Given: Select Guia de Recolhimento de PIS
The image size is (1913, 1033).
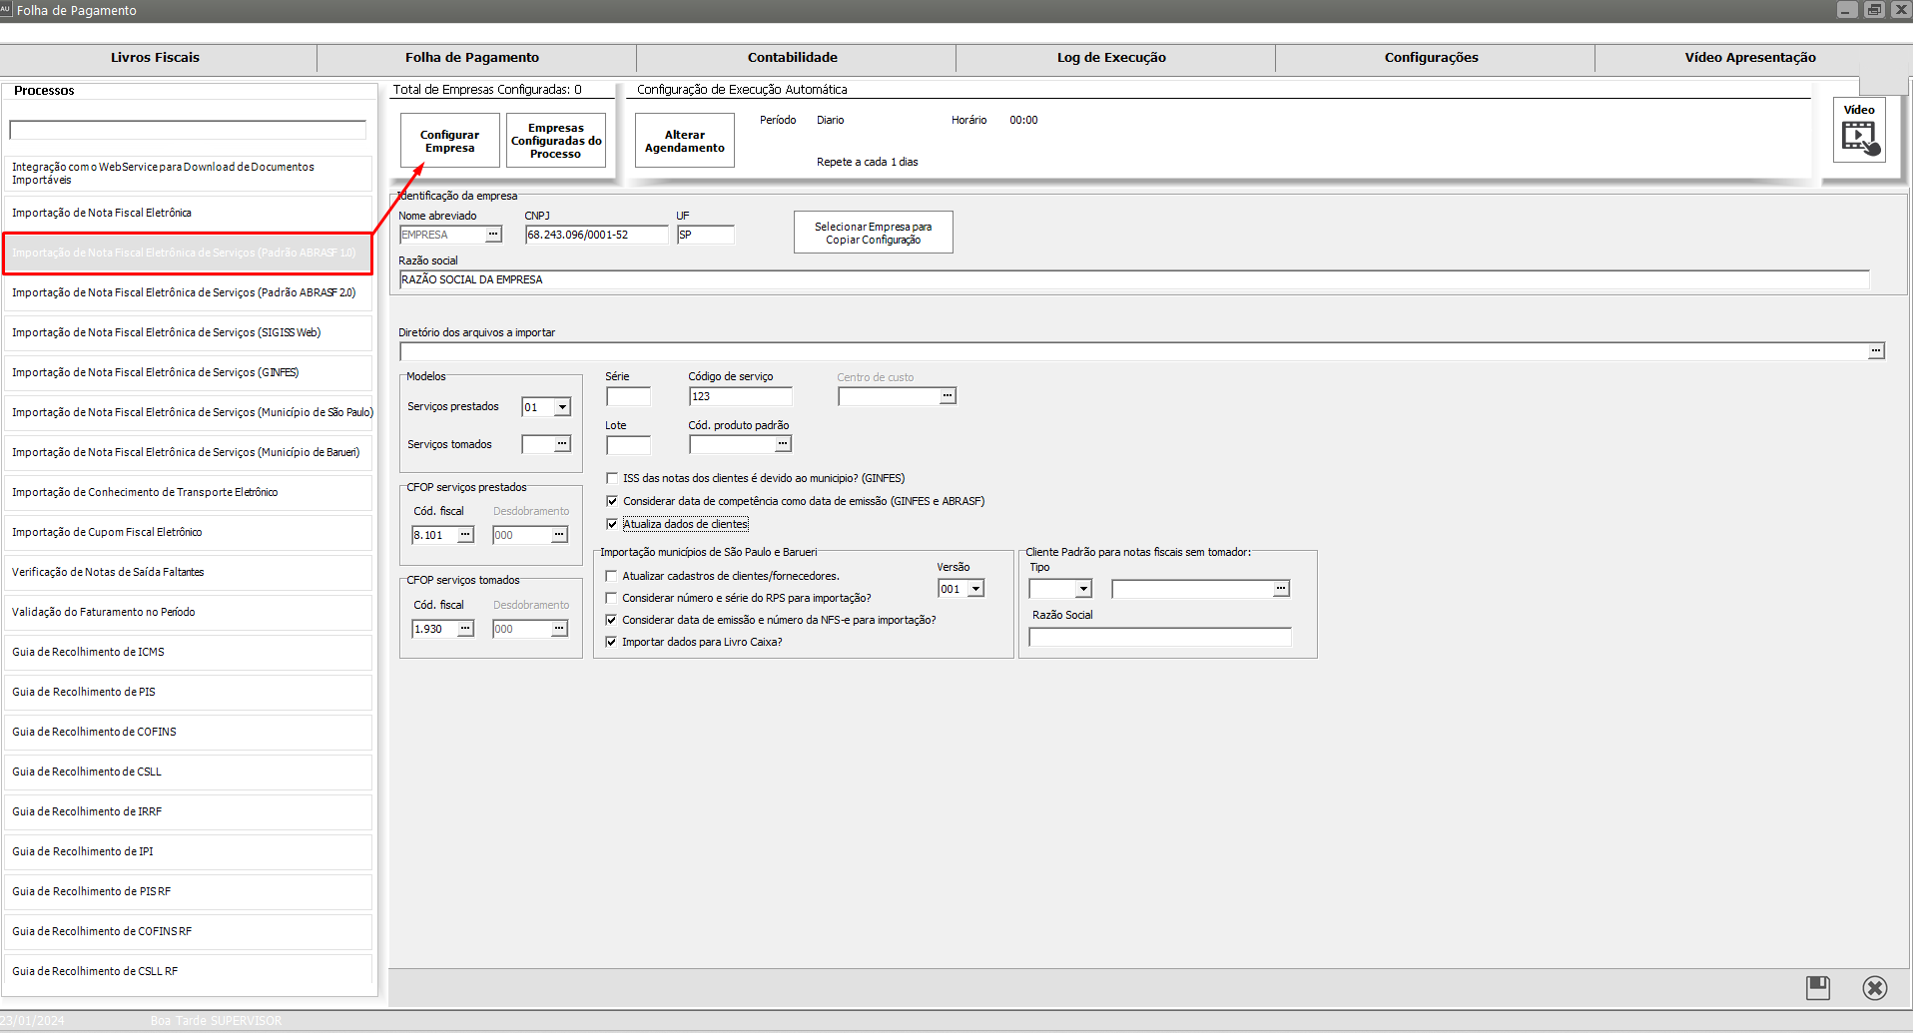Looking at the screenshot, I should pos(188,693).
